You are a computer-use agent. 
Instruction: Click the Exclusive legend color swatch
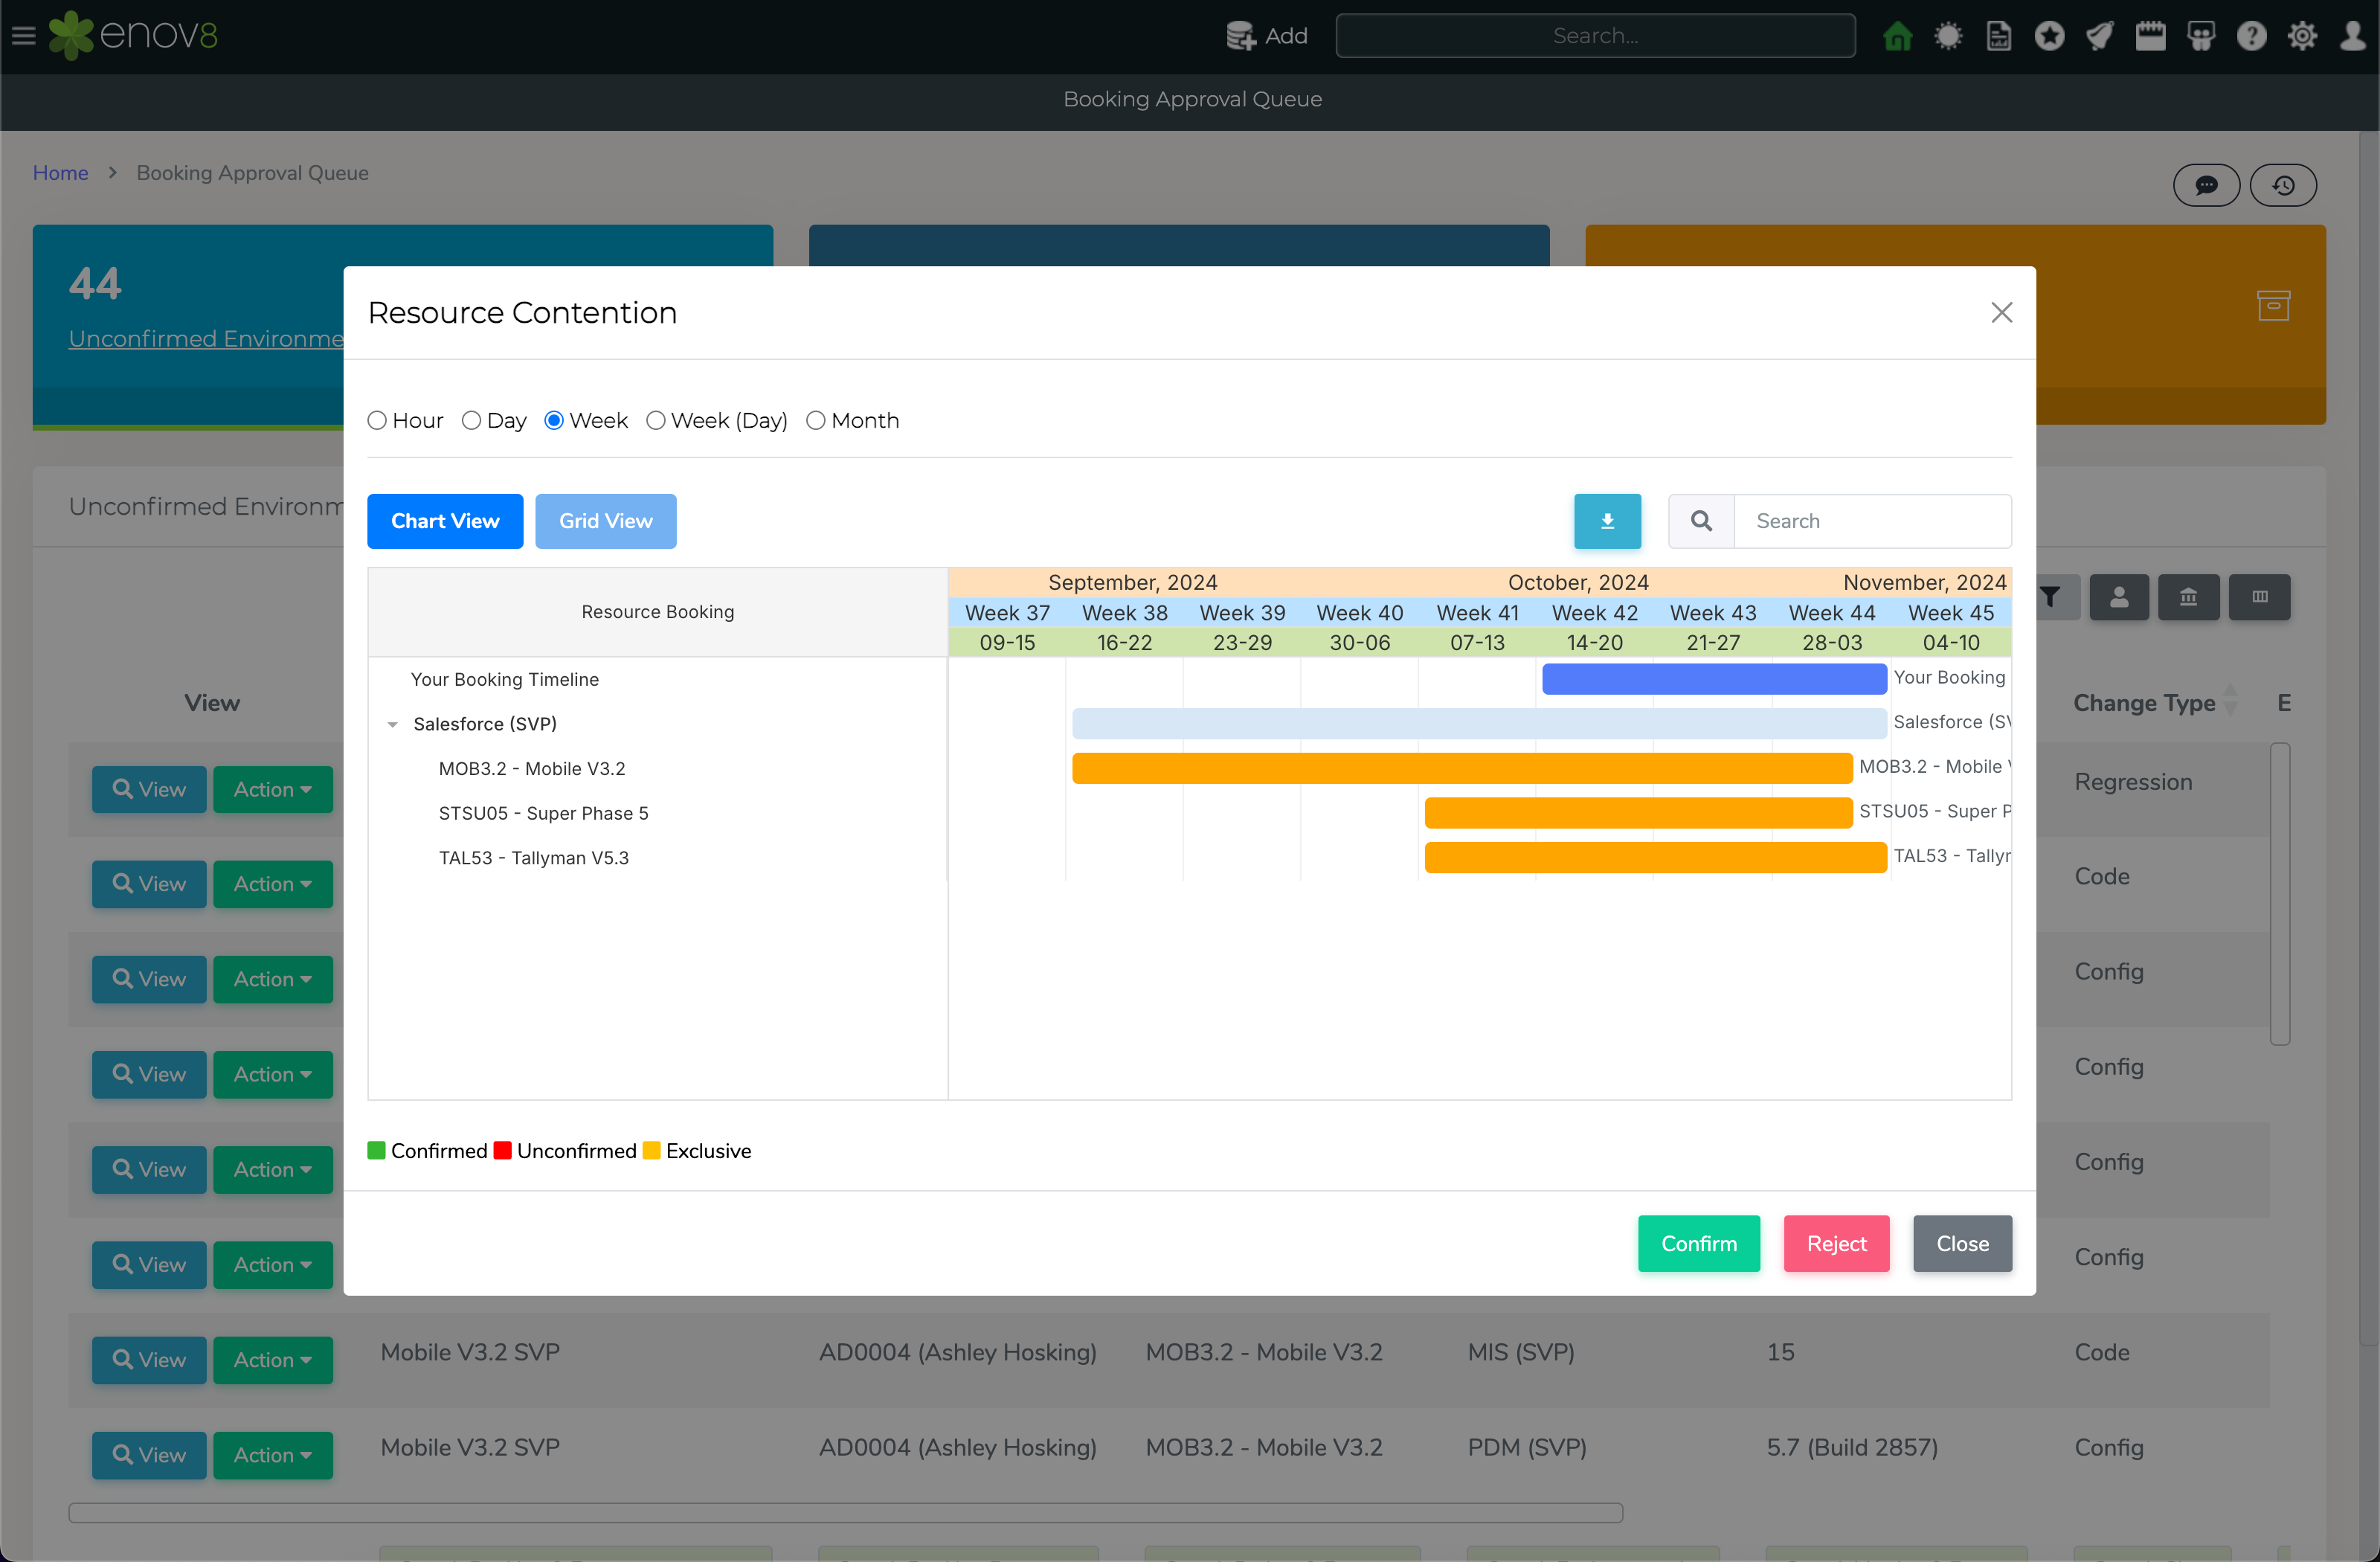[x=652, y=1150]
